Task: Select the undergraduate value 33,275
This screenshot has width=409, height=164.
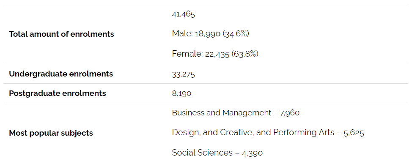Action: [x=184, y=74]
